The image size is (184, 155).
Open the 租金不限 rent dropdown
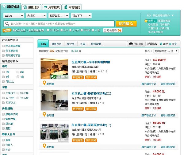point(81,15)
